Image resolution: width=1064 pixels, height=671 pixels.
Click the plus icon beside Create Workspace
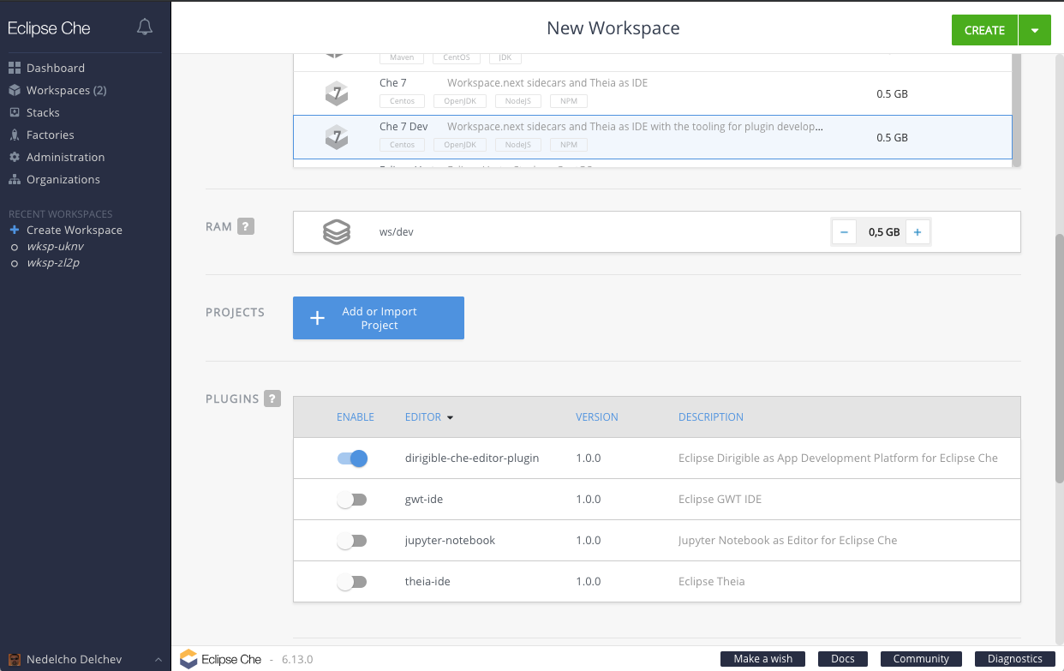pyautogui.click(x=15, y=230)
